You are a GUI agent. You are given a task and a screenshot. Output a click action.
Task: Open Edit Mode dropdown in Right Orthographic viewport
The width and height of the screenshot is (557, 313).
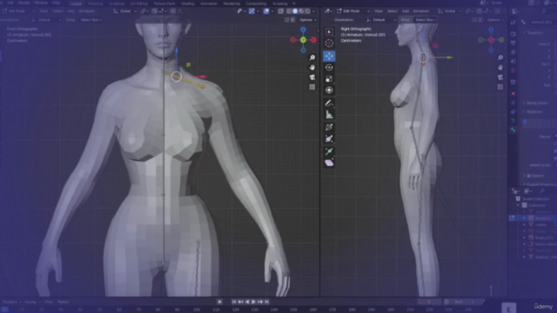pyautogui.click(x=353, y=11)
